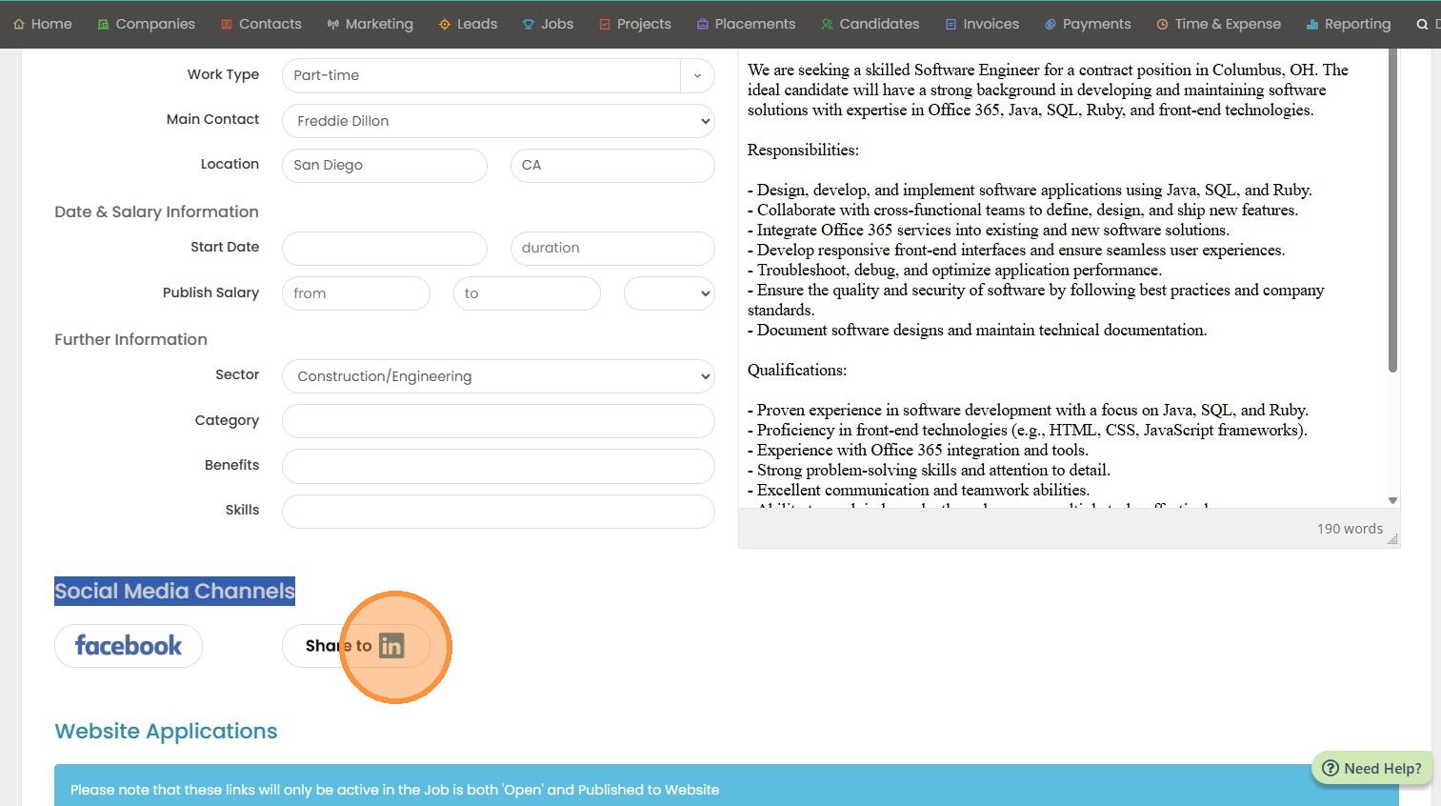The image size is (1441, 806).
Task: Focus the Skills input field
Action: pyautogui.click(x=498, y=512)
